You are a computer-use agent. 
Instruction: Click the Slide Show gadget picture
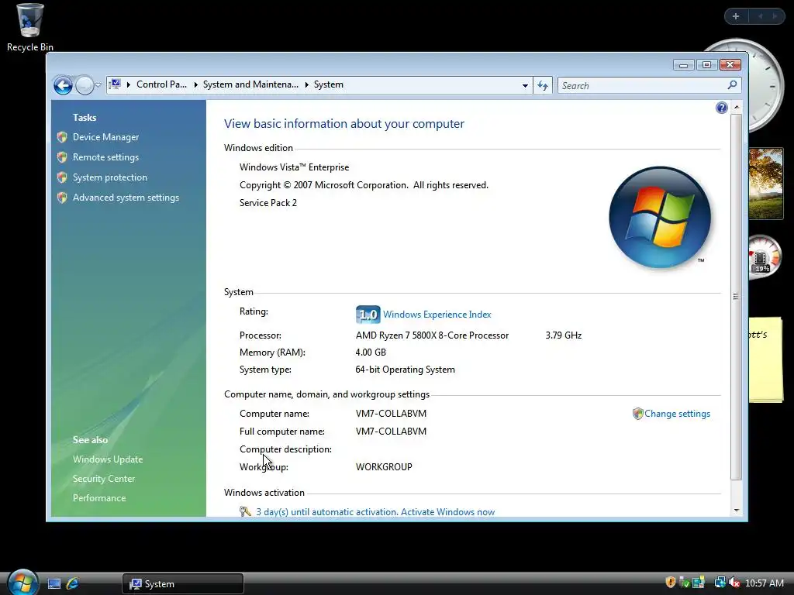point(765,183)
